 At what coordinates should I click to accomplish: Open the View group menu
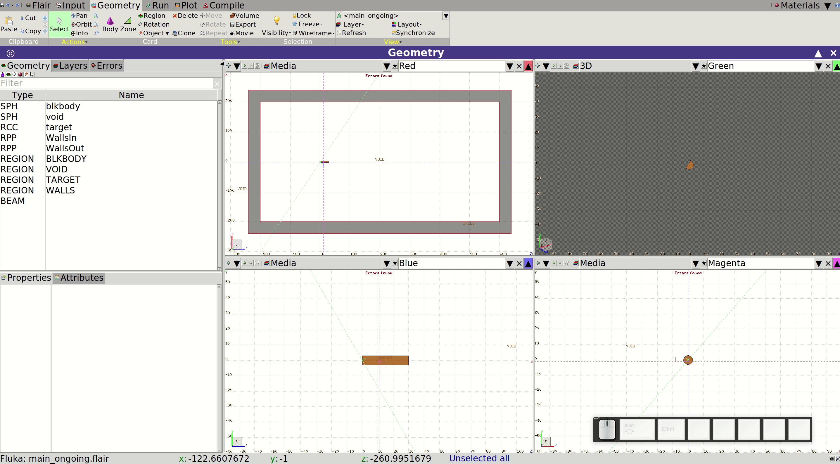click(393, 42)
